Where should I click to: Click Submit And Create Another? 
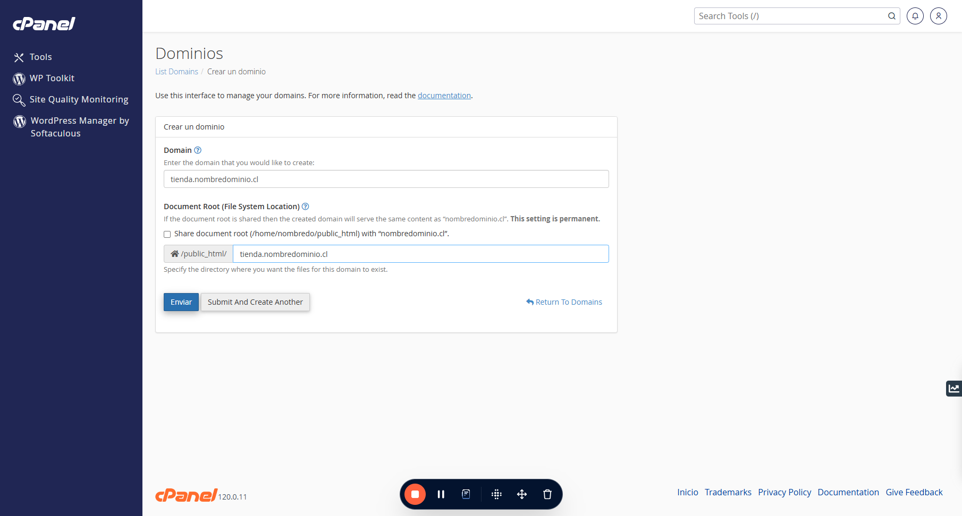255,302
